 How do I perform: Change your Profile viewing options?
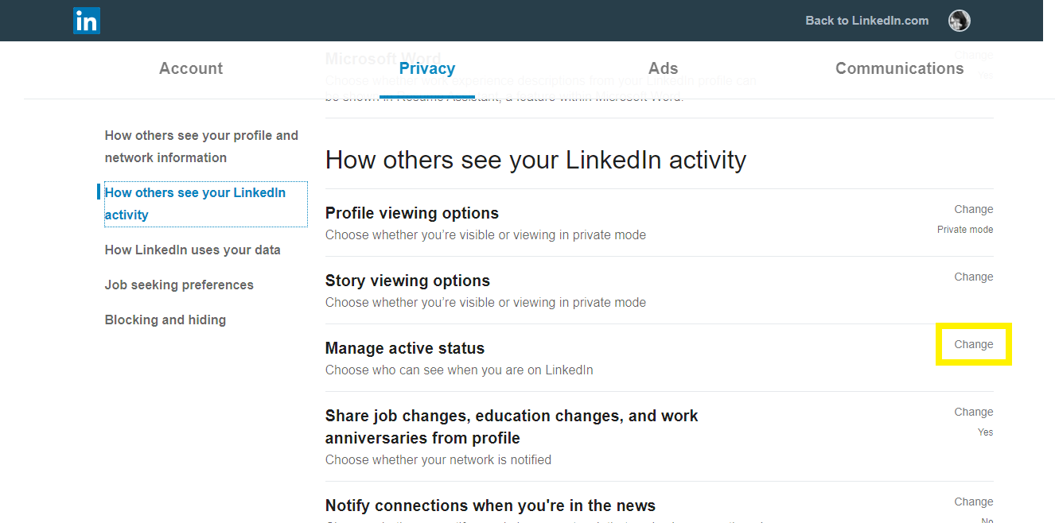tap(973, 208)
